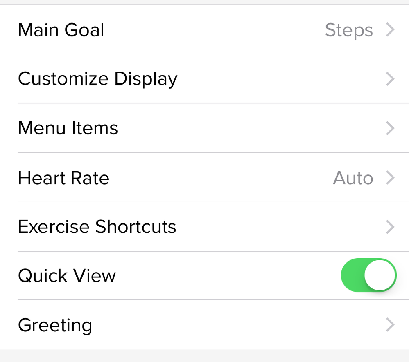
Task: Tap the green Quick View toggle
Action: point(368,275)
